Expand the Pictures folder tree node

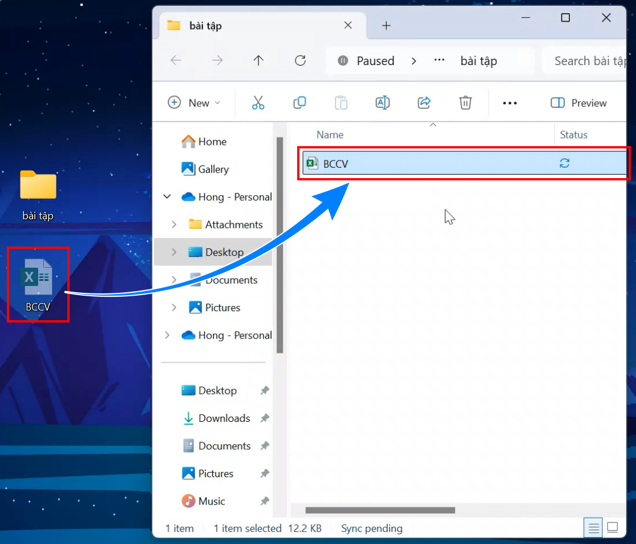tap(174, 308)
